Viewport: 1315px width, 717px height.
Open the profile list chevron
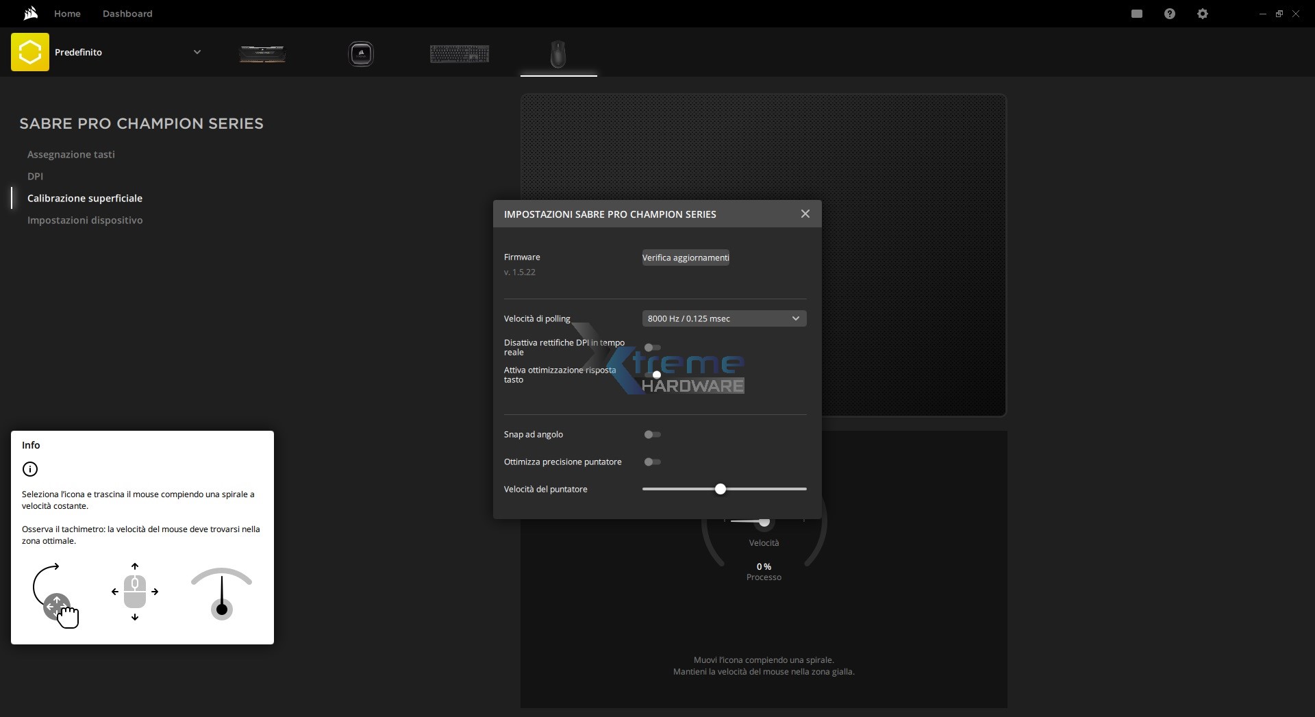(x=197, y=52)
